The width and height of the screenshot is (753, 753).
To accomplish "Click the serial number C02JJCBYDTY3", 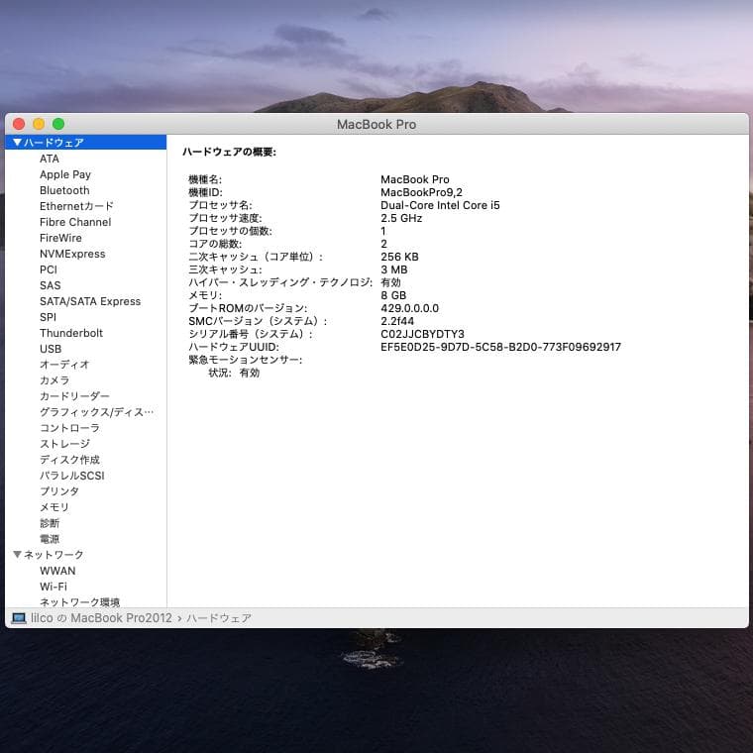I will pos(422,334).
